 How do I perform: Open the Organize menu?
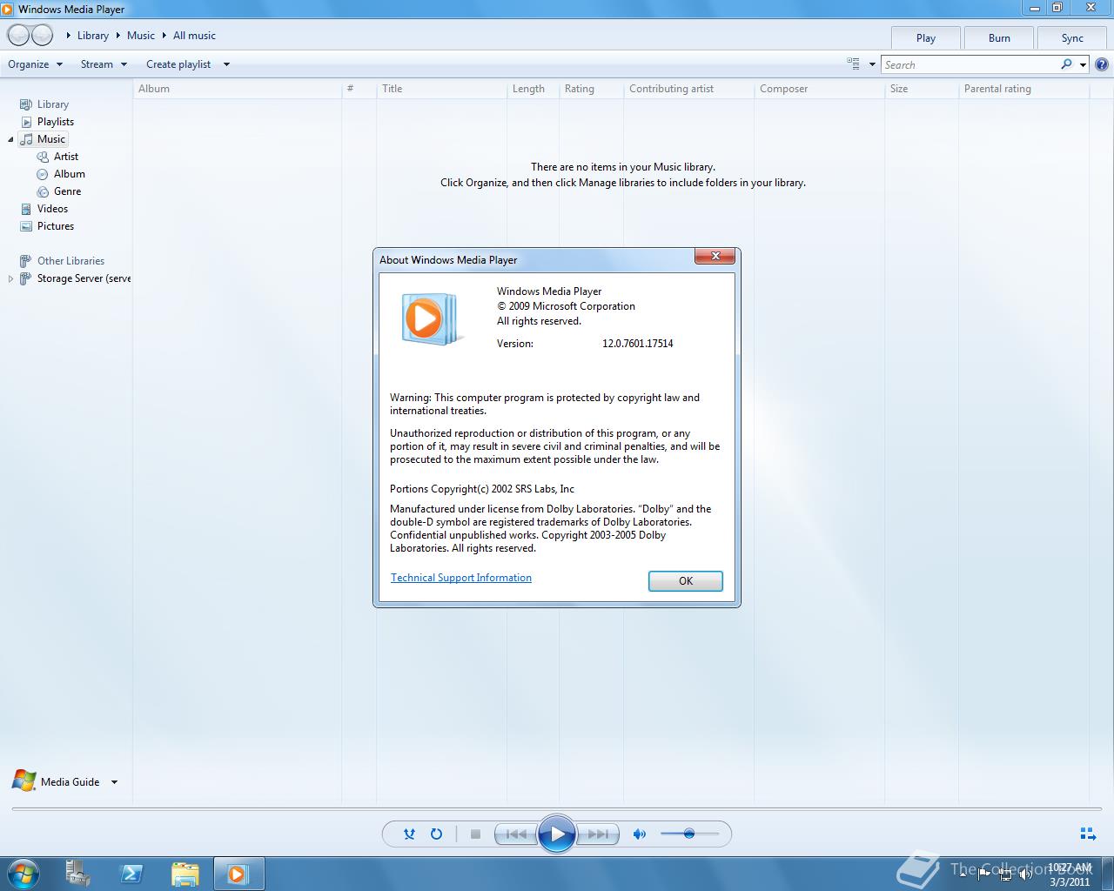pyautogui.click(x=36, y=64)
